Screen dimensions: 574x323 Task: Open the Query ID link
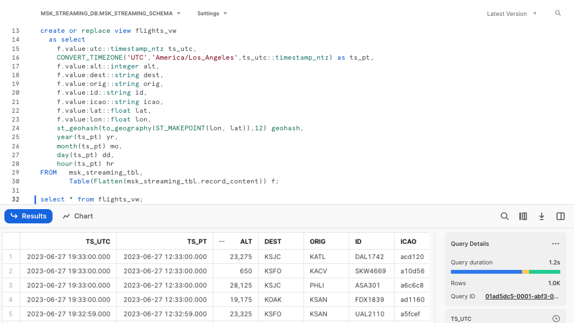coord(522,296)
